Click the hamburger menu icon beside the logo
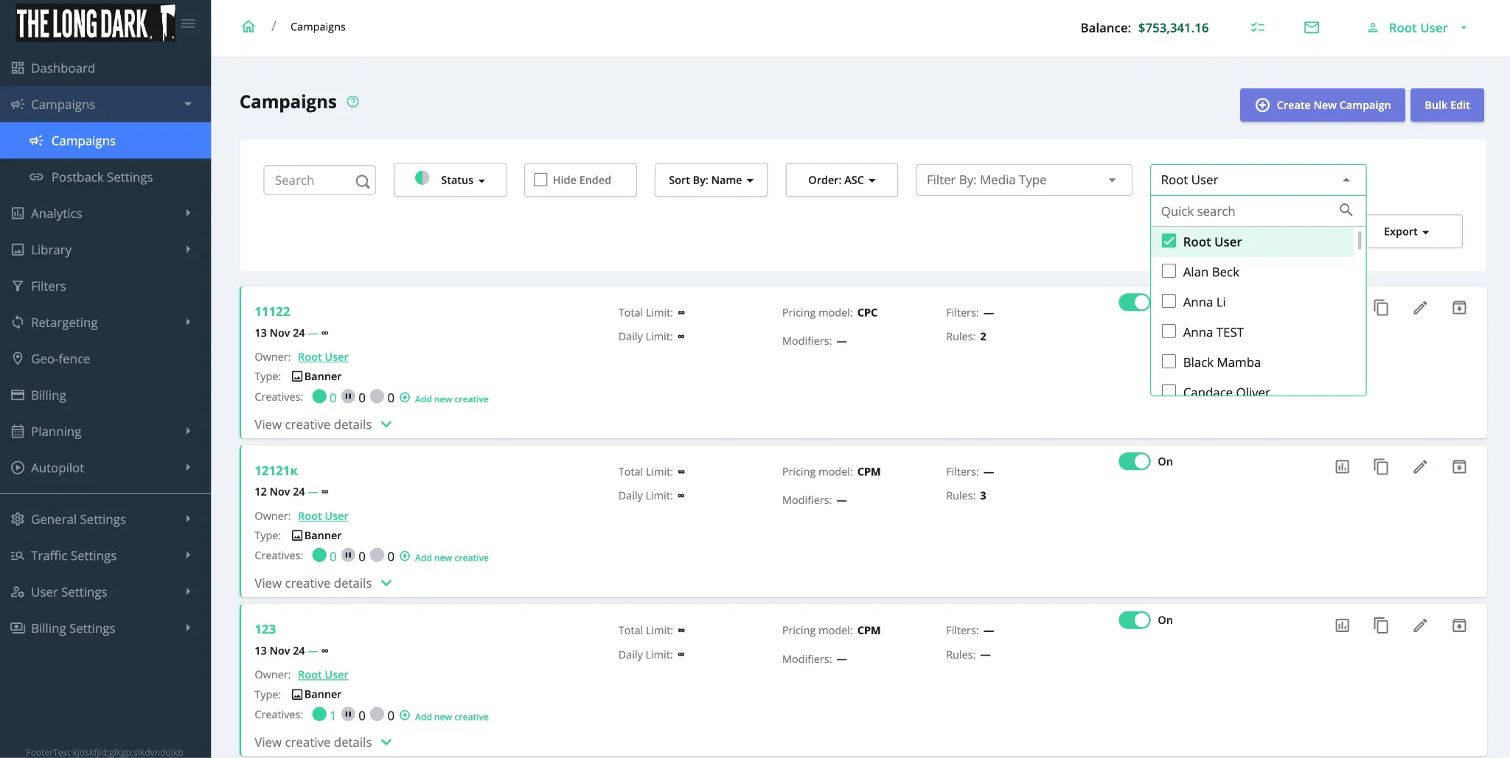 [x=188, y=24]
